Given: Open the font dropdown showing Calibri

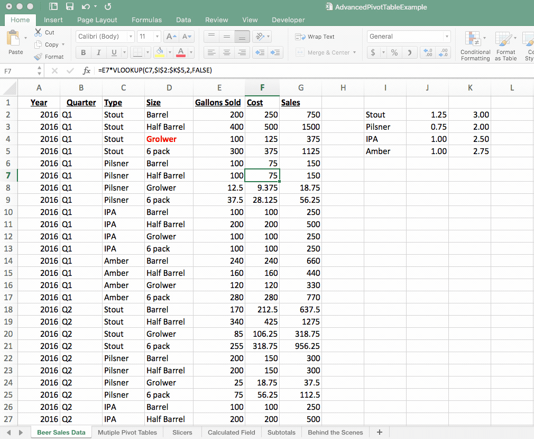Looking at the screenshot, I should click(104, 36).
